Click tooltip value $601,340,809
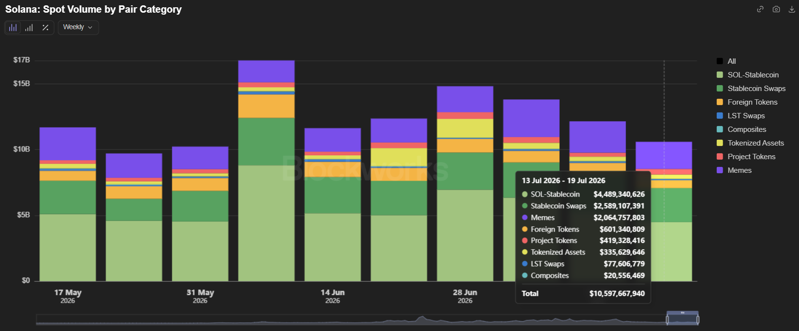Image resolution: width=799 pixels, height=331 pixels. point(622,229)
